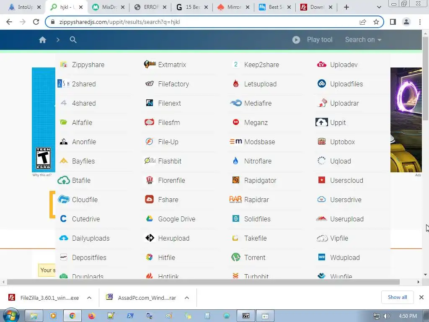Switch to the 15 Bes browser tab
The width and height of the screenshot is (429, 322).
tap(191, 7)
